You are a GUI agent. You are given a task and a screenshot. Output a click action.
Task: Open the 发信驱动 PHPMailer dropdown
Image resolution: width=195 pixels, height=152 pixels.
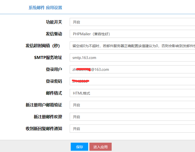132,34
